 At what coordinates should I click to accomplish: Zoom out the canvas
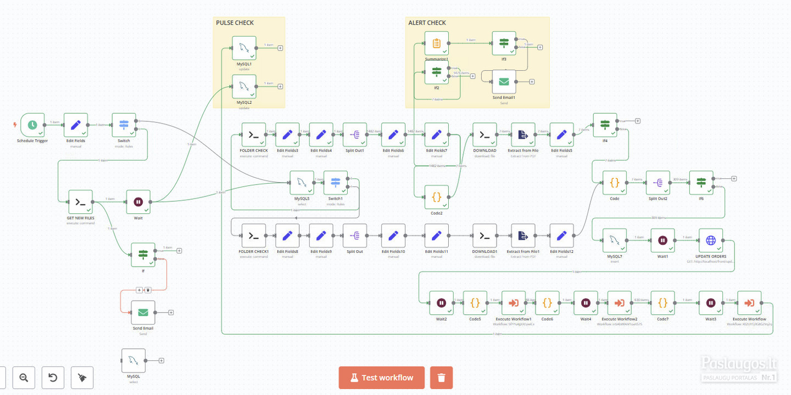coord(24,377)
